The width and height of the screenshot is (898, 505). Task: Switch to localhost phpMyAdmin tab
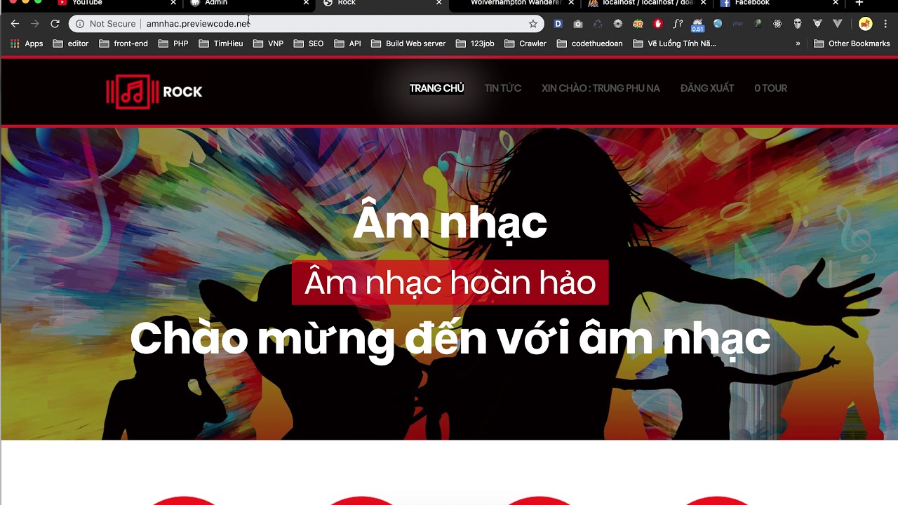coord(646,3)
